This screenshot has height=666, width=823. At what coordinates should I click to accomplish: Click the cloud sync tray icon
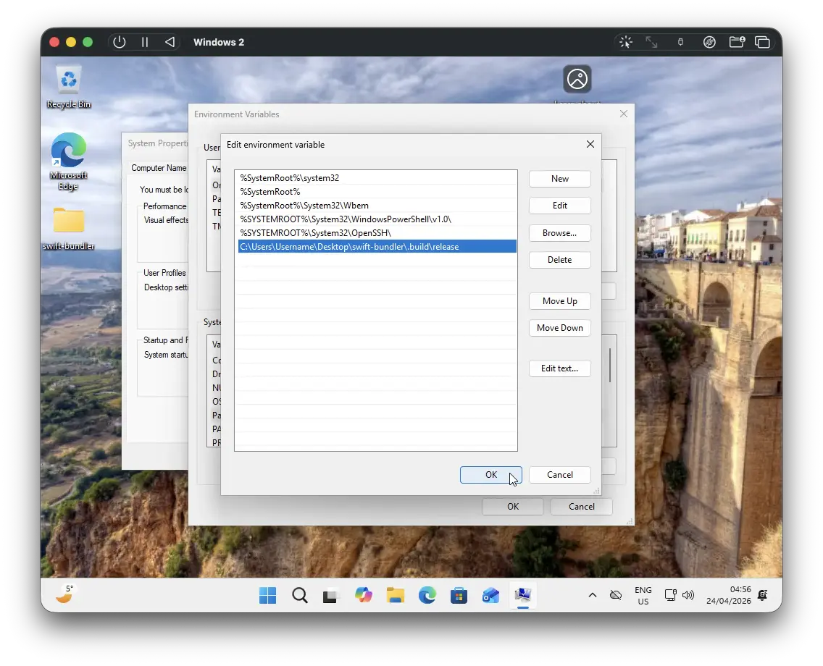coord(616,595)
